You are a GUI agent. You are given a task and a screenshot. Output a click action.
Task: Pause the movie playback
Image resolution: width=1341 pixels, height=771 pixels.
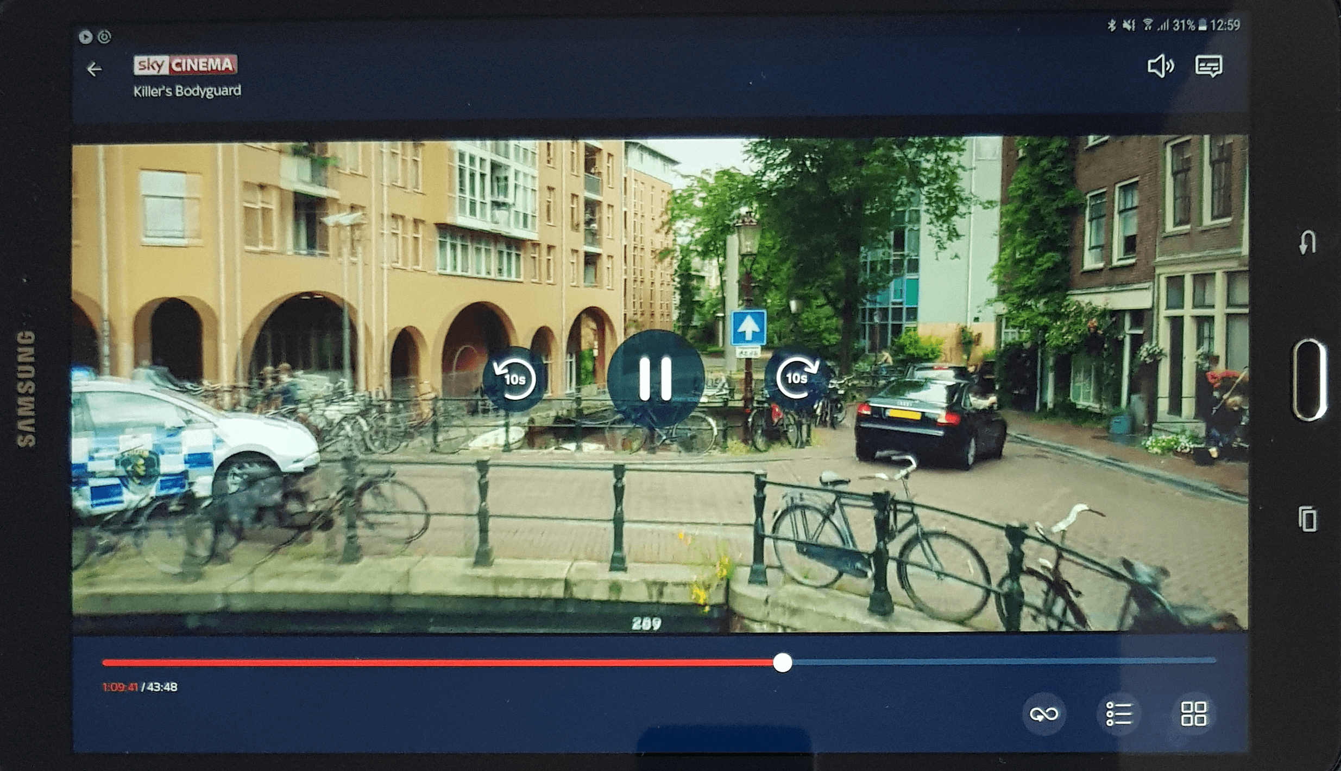pos(656,379)
